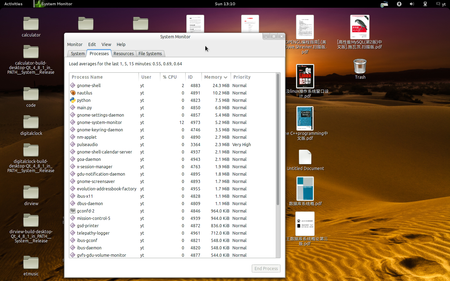Open the calculator folder on the desktop
The height and width of the screenshot is (281, 450).
(31, 24)
